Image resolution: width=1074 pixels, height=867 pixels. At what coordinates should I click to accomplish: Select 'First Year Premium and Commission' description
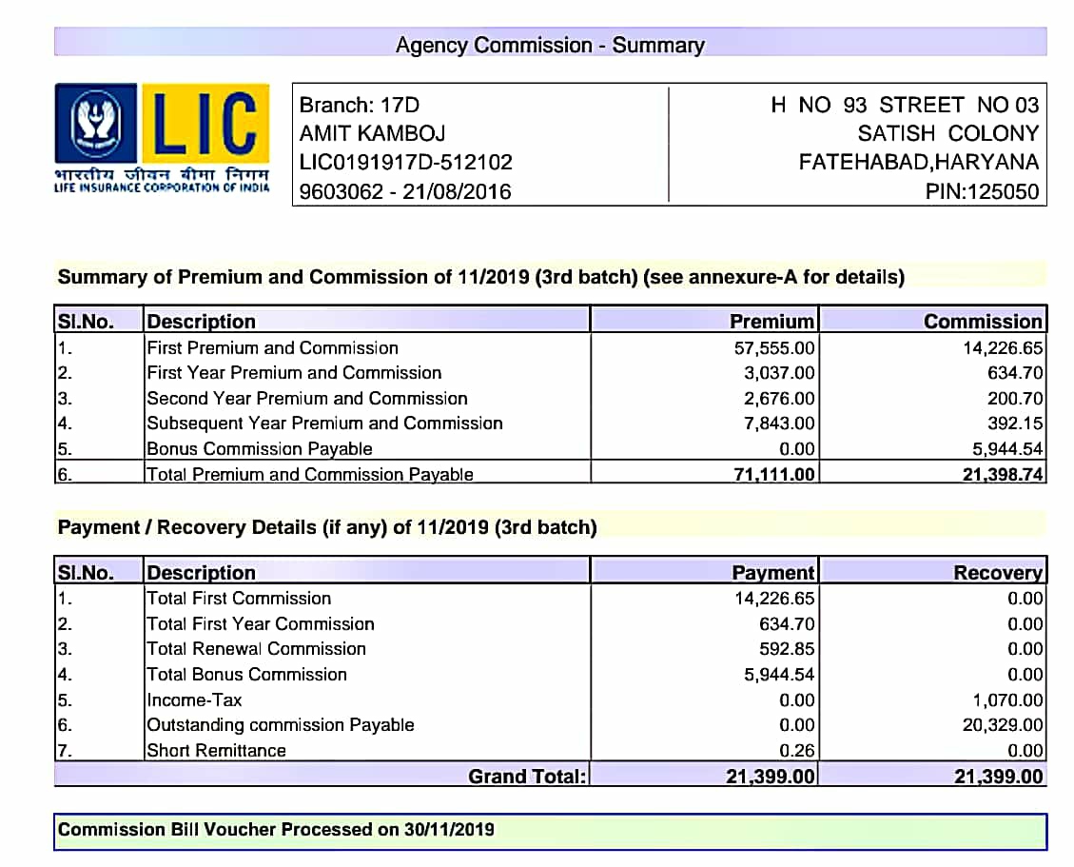coord(295,373)
